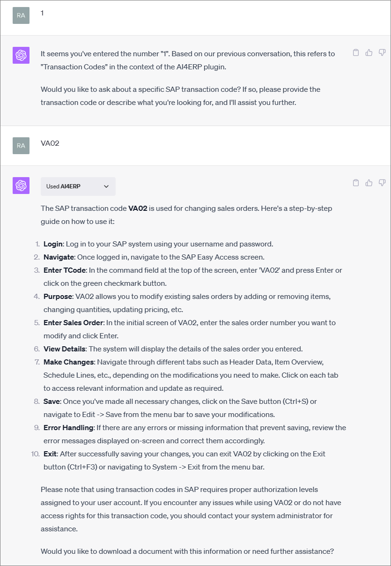Click RA avatar next to message "1"
Image resolution: width=391 pixels, height=566 pixels.
click(21, 15)
